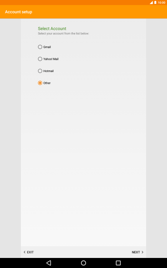This screenshot has width=167, height=268.
Task: Tap the Android home circle icon
Action: [x=83, y=263]
